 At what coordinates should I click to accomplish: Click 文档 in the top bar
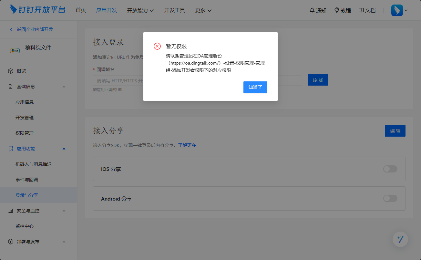[370, 10]
